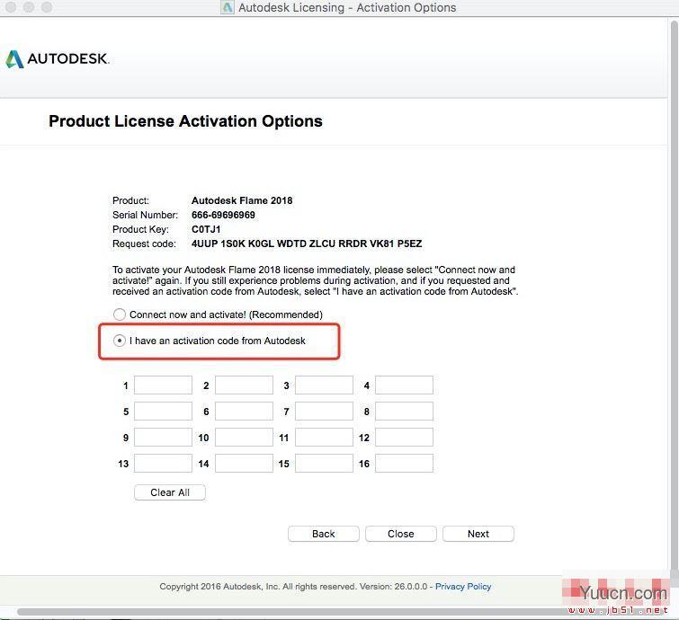The height and width of the screenshot is (620, 679).
Task: Click activation code field 16
Action: (404, 464)
